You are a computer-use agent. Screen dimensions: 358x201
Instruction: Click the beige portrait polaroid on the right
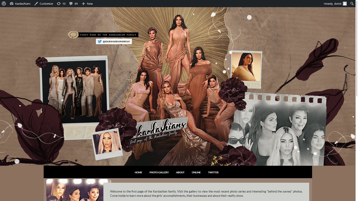[x=246, y=69]
